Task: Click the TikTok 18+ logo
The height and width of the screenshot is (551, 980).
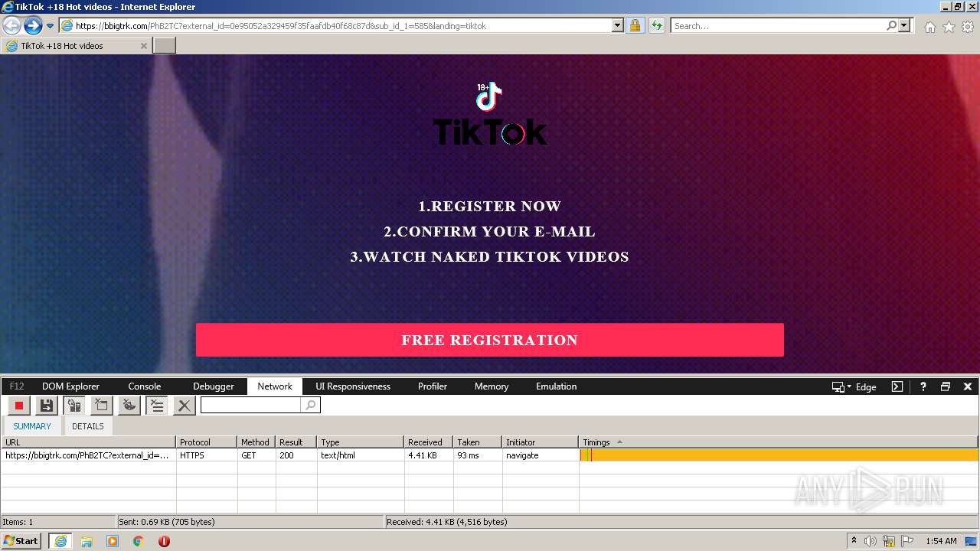Action: pyautogui.click(x=490, y=114)
